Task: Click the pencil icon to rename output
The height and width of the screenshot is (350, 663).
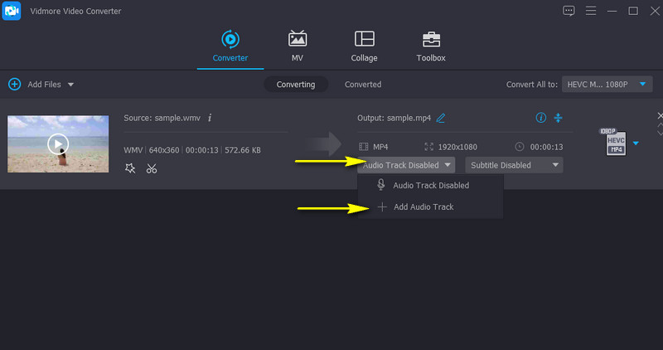Action: click(x=441, y=118)
